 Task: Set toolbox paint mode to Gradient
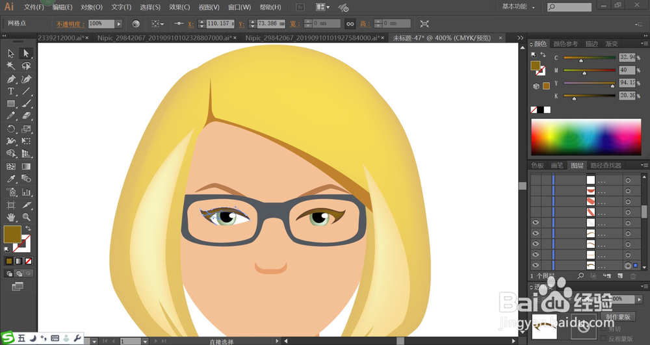[19, 261]
